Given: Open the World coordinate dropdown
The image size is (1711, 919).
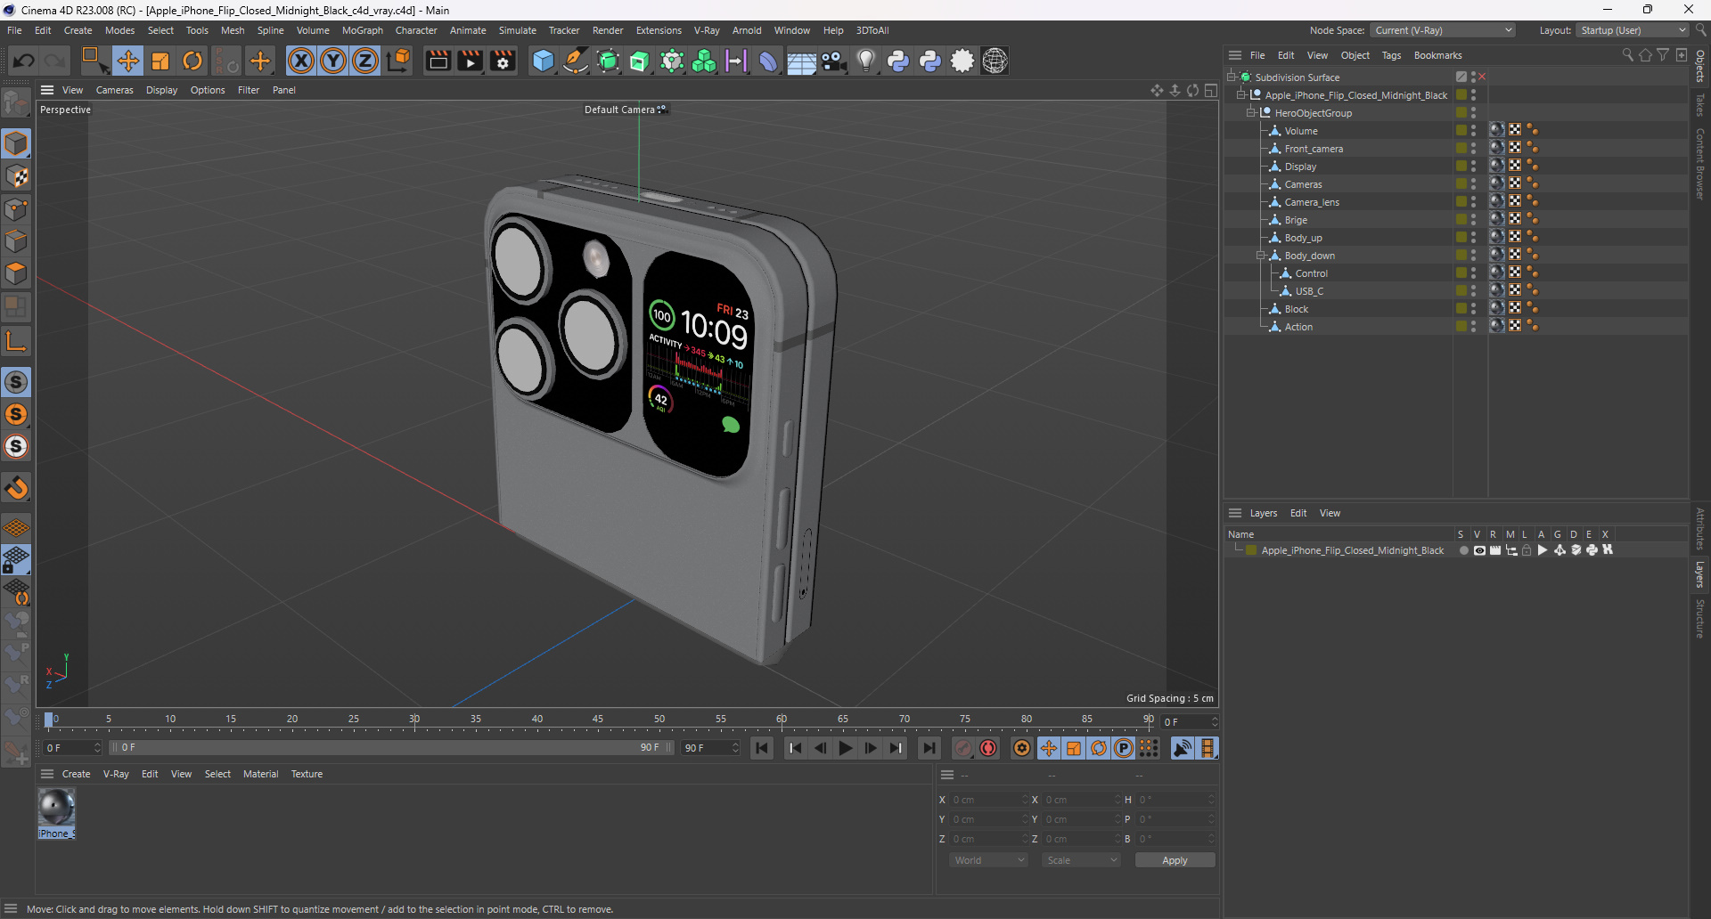Looking at the screenshot, I should tap(989, 860).
